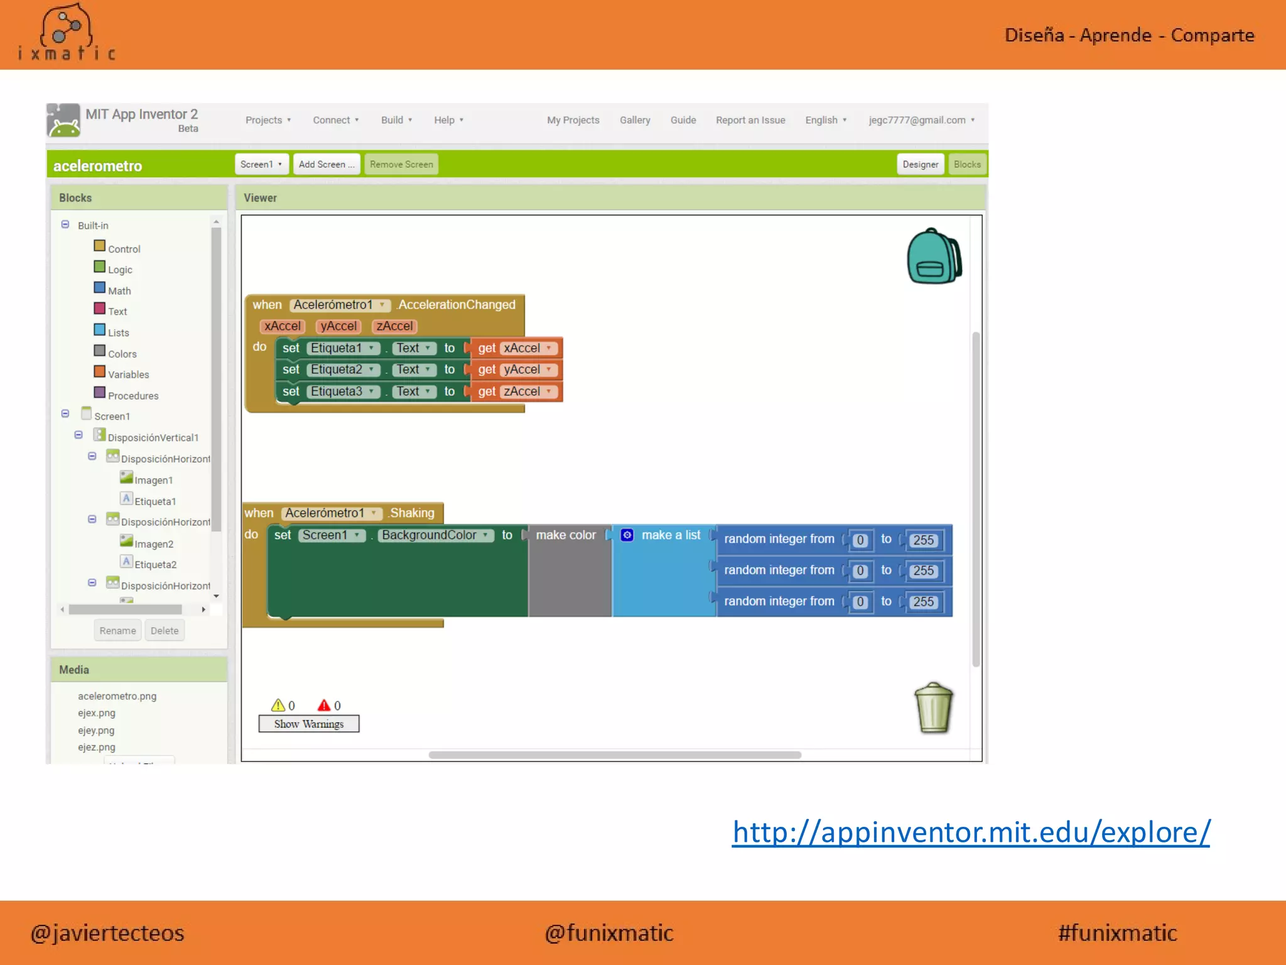Select the Imagen2 component icon

(x=126, y=542)
